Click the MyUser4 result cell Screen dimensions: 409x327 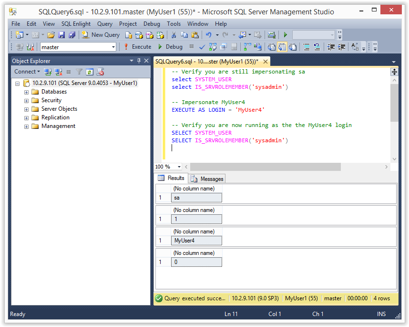pyautogui.click(x=196, y=241)
